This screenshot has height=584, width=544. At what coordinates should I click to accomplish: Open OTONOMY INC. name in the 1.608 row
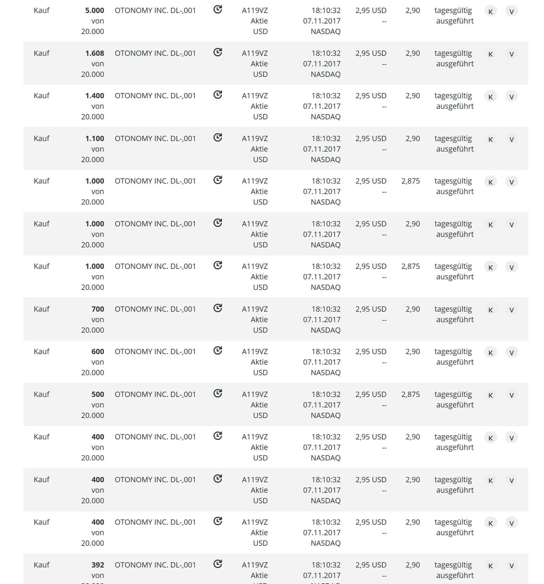[x=155, y=53]
